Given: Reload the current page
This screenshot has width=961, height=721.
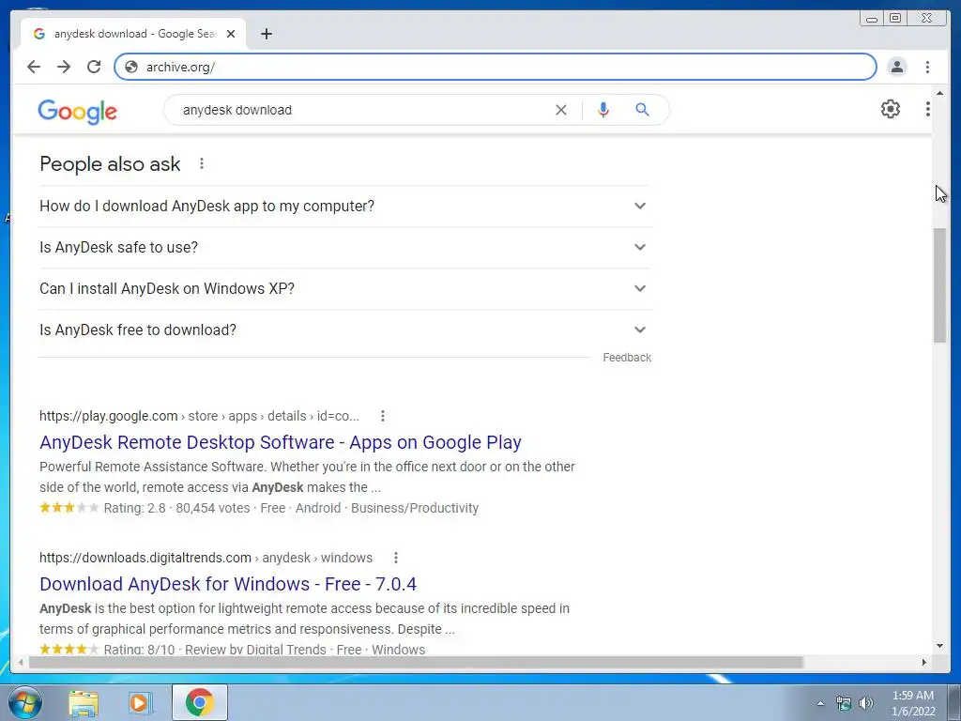Looking at the screenshot, I should (94, 67).
